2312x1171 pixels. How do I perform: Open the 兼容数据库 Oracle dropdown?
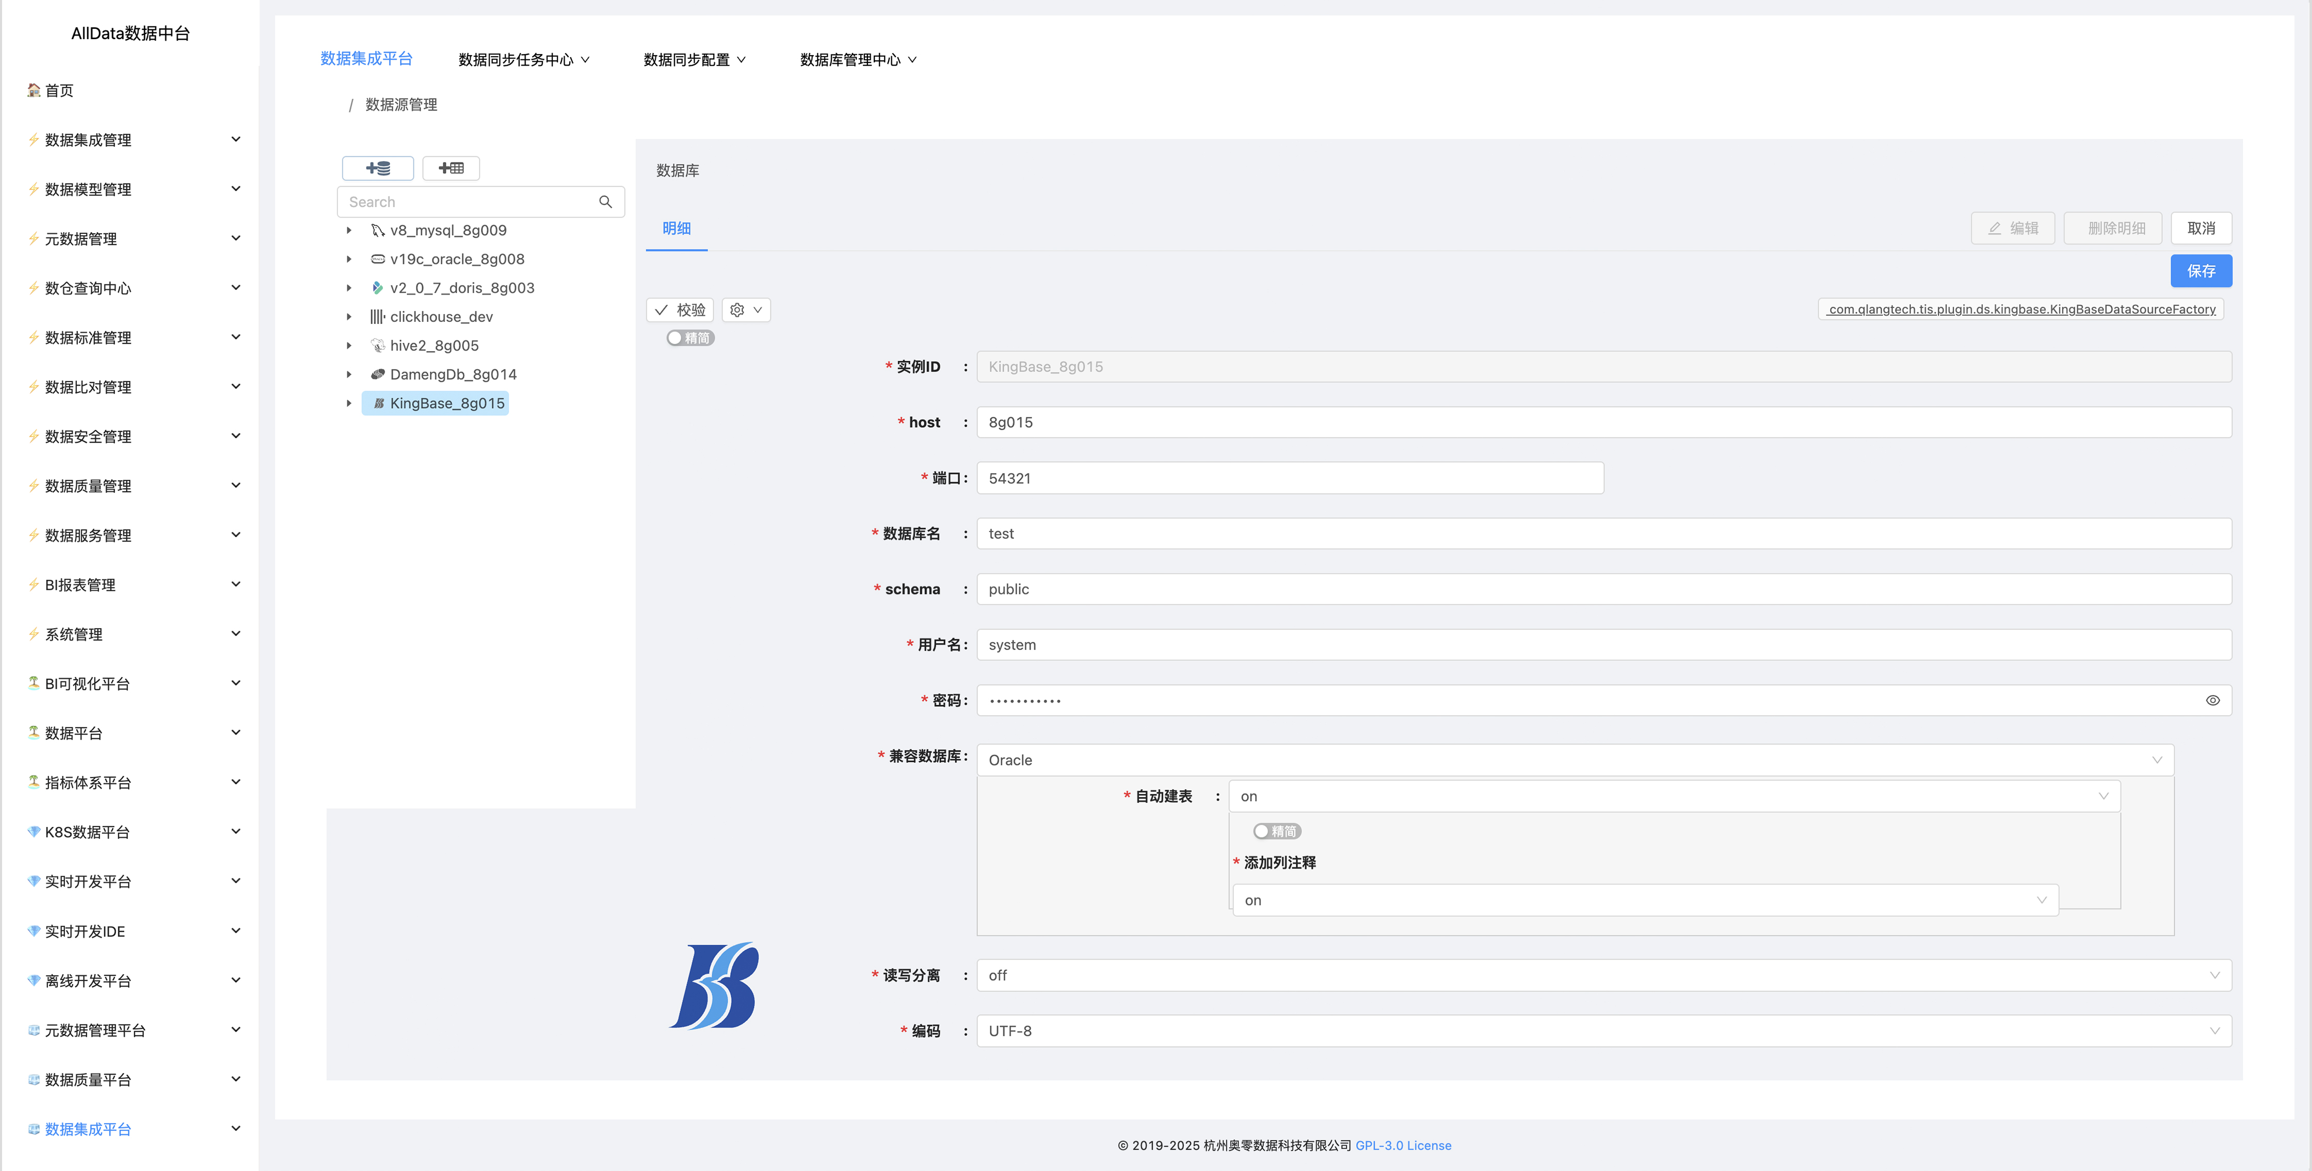pos(1574,760)
